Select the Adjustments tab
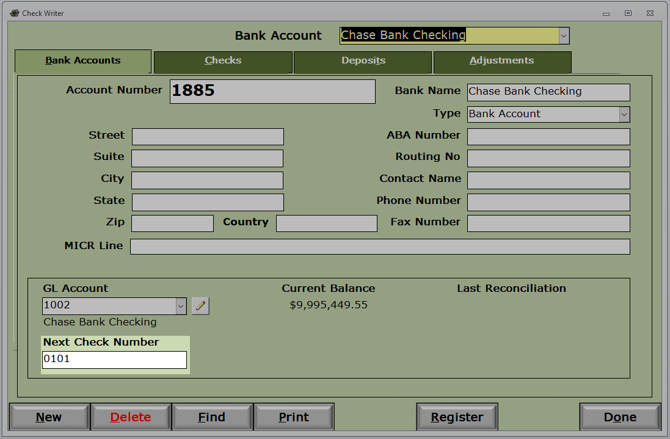This screenshot has height=439, width=670. [x=502, y=62]
